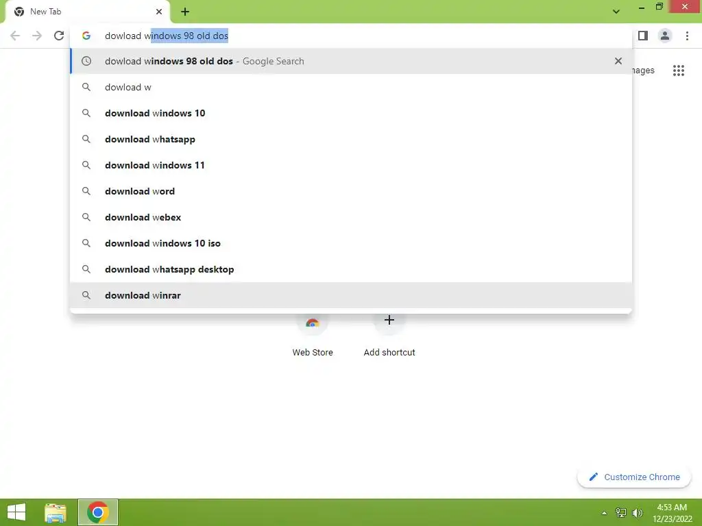Select the 'dowload w' suggestion

[351, 87]
